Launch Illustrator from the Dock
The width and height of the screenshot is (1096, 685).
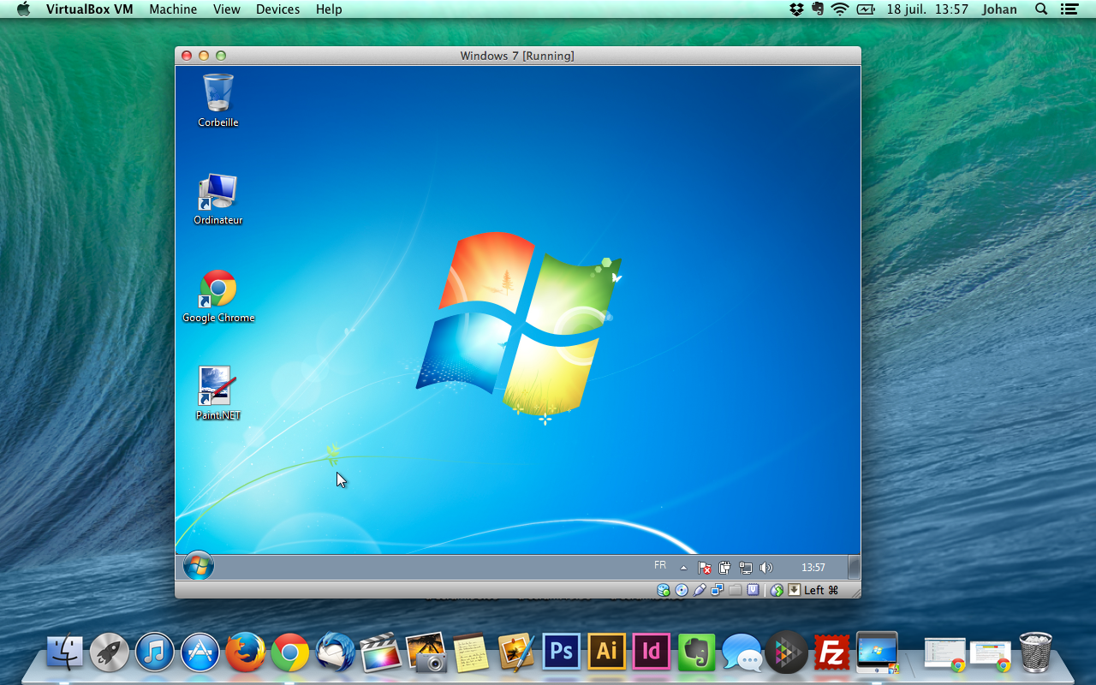607,652
